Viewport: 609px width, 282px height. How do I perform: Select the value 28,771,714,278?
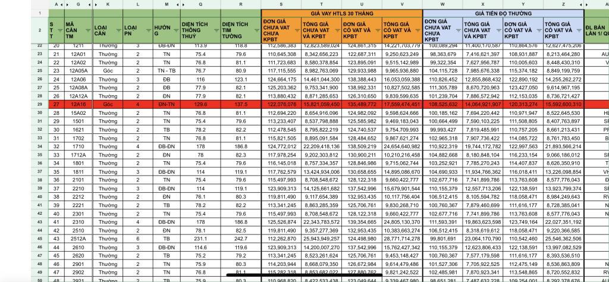coord(402,239)
